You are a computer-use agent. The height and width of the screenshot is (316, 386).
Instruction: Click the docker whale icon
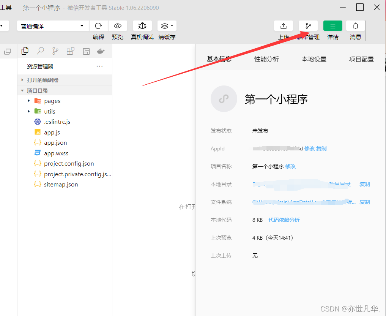[101, 51]
